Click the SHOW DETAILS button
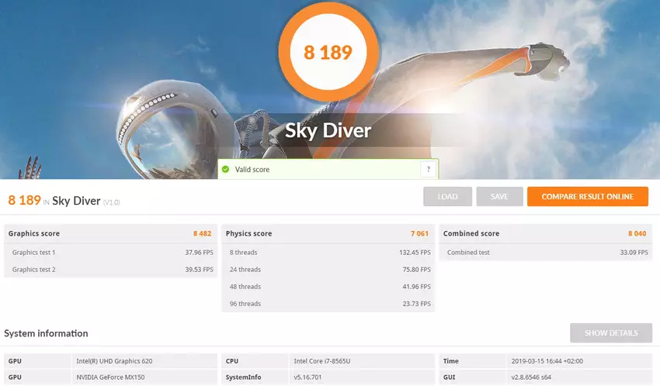 [x=611, y=333]
